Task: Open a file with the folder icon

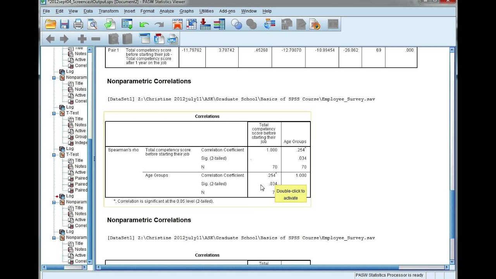Action: point(51,25)
